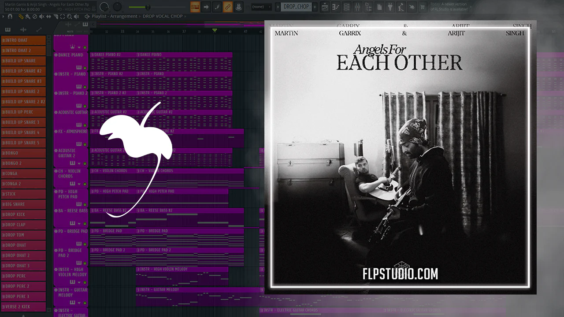The width and height of the screenshot is (564, 317).
Task: Show automation clips in the picker panel
Action: pyautogui.click(x=39, y=29)
